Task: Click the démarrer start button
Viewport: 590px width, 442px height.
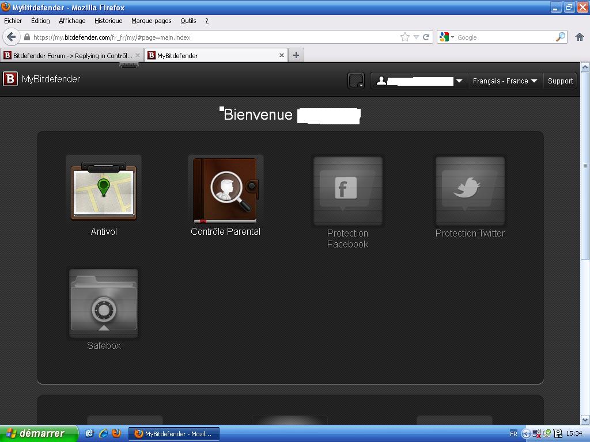Action: (39, 433)
